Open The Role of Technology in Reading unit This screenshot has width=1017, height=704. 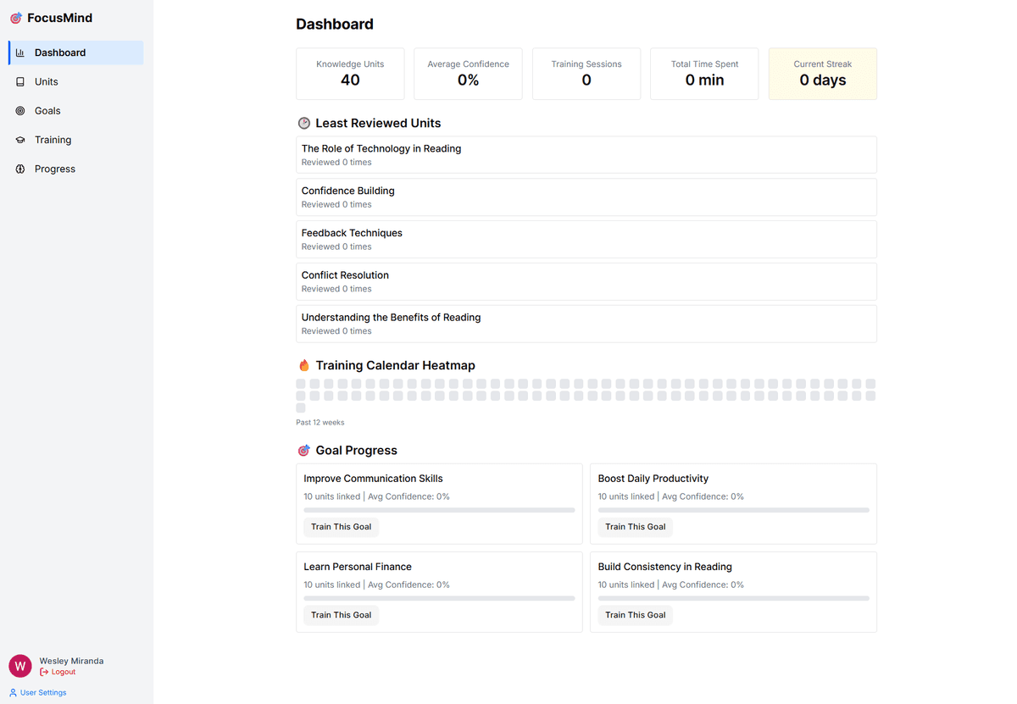point(586,155)
